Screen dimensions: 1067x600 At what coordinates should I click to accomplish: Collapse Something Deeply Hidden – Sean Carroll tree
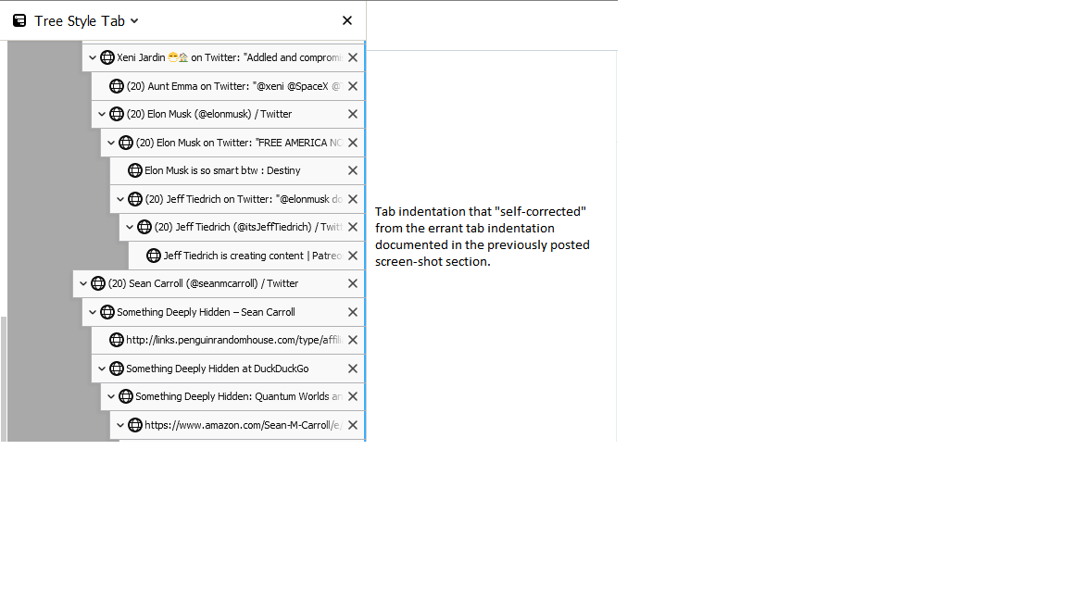tap(93, 312)
